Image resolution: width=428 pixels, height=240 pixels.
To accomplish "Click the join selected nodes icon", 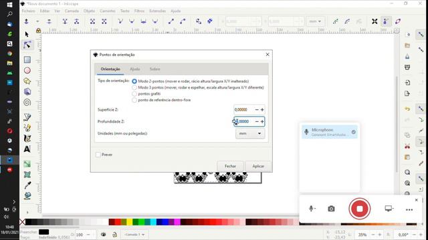I will pyautogui.click(x=65, y=21).
